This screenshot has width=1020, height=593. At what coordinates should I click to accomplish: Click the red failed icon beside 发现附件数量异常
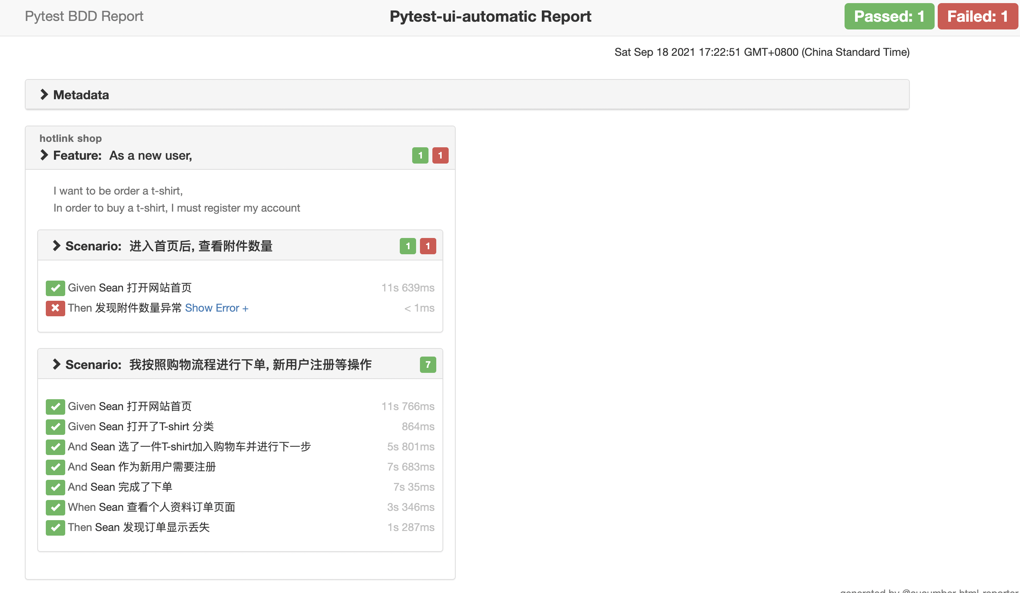55,309
